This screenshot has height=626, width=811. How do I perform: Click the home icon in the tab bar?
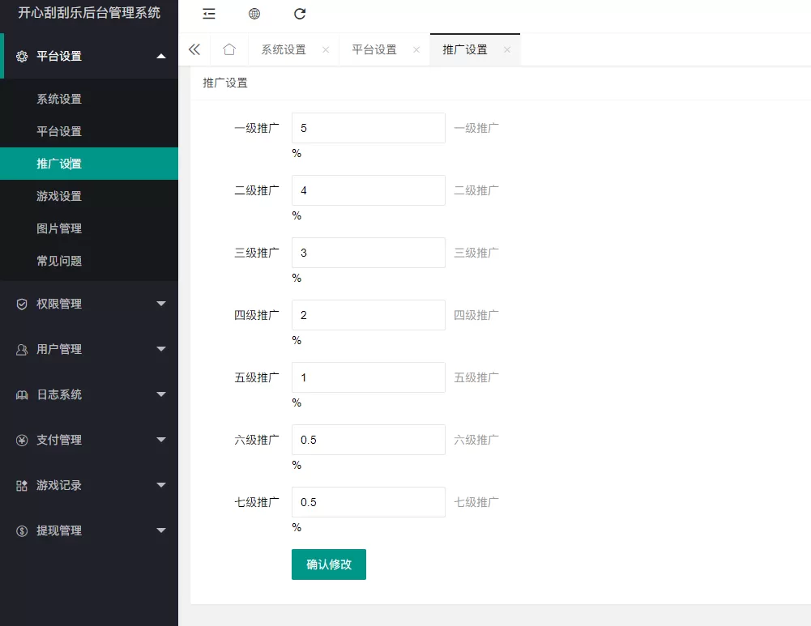click(x=229, y=49)
